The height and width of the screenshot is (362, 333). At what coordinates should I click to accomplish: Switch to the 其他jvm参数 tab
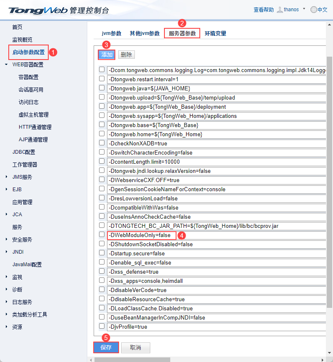tap(143, 33)
